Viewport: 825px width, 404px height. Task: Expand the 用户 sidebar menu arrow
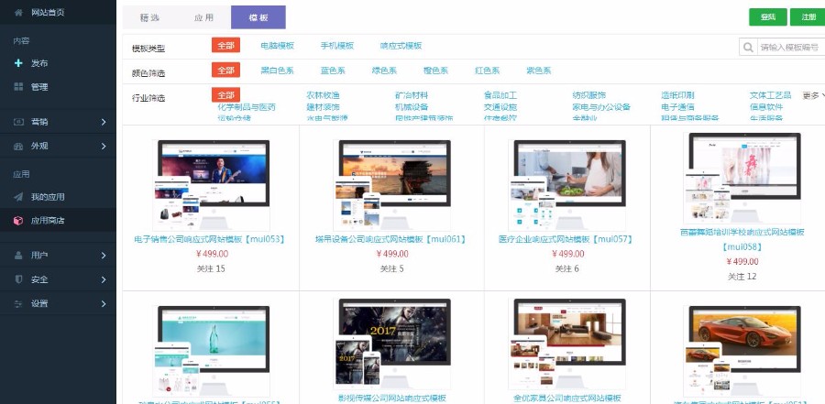pos(104,255)
